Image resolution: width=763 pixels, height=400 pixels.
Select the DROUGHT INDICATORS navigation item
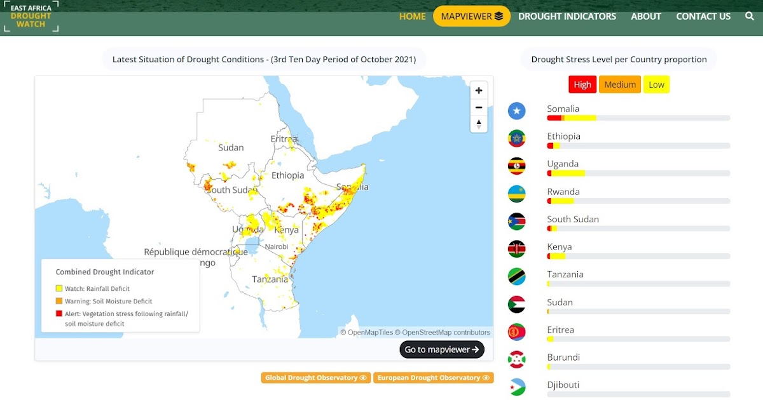click(x=567, y=16)
